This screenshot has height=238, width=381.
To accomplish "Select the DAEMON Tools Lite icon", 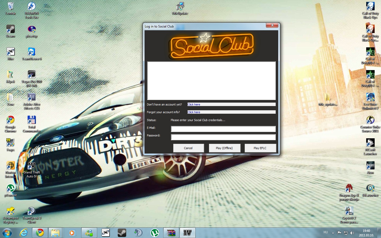I will pyautogui.click(x=31, y=11).
